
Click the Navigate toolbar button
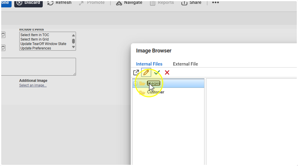(129, 3)
